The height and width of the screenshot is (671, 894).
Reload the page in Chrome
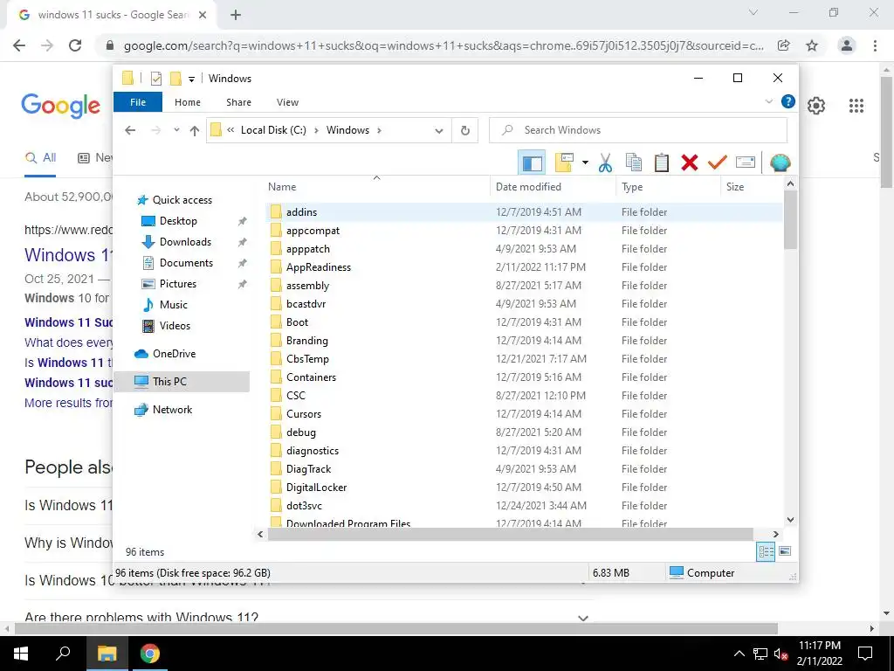pyautogui.click(x=75, y=45)
